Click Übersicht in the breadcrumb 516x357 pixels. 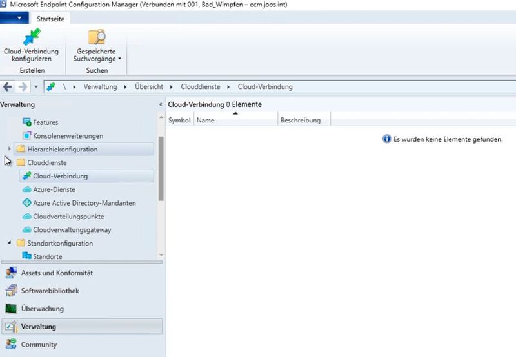coord(149,87)
